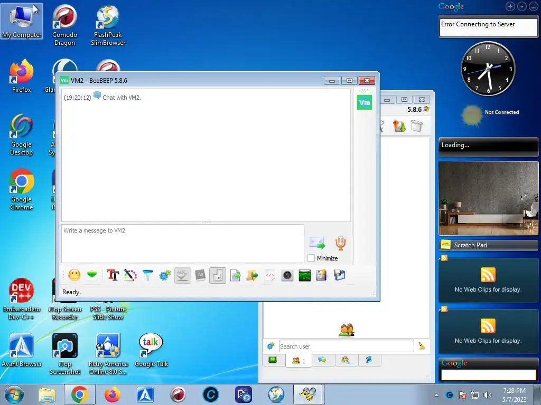Click the taskbar clock showing 7:28 PM
The width and height of the screenshot is (541, 405).
point(514,395)
